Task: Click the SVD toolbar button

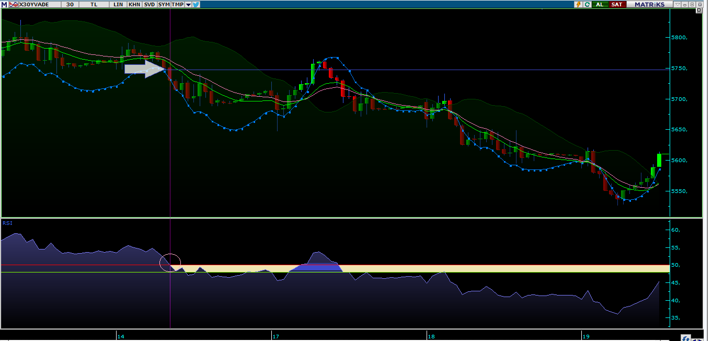Action: [x=149, y=4]
